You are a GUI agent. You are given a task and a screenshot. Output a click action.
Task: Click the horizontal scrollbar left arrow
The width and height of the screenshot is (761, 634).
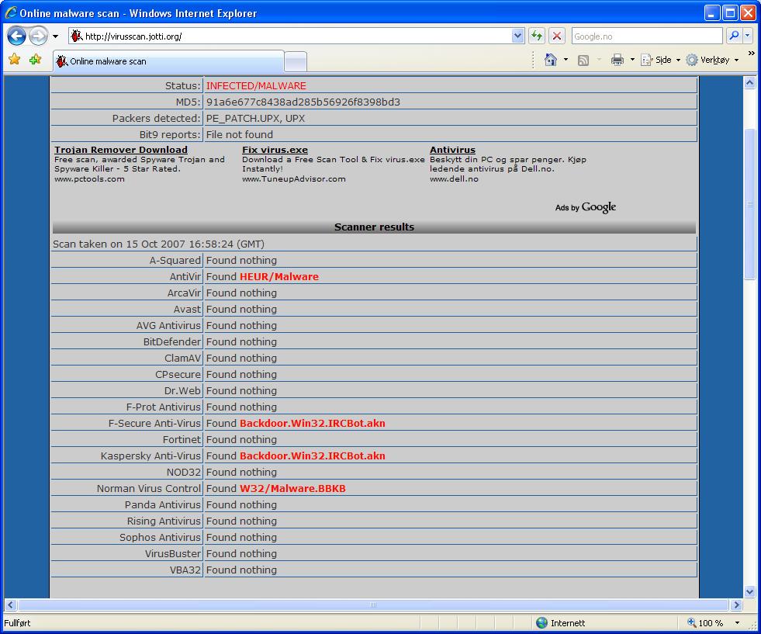pos(10,605)
